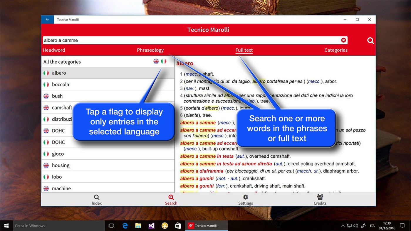
Task: Navigate back using the red back arrow
Action: (x=47, y=19)
